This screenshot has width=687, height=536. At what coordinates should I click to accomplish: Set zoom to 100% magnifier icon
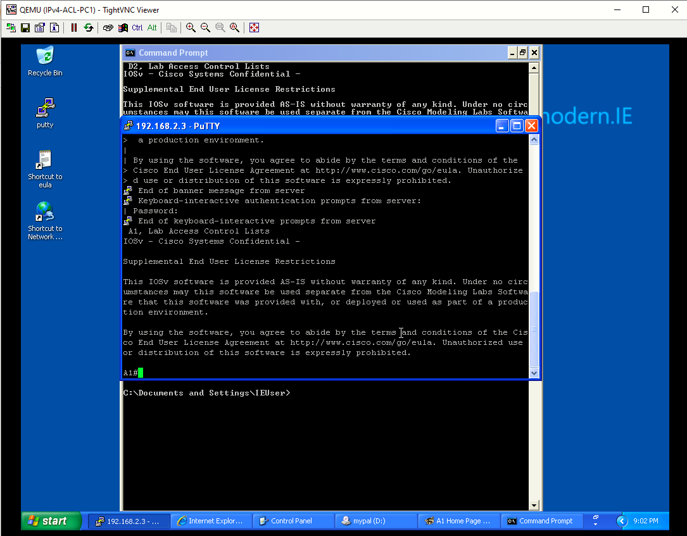point(220,28)
